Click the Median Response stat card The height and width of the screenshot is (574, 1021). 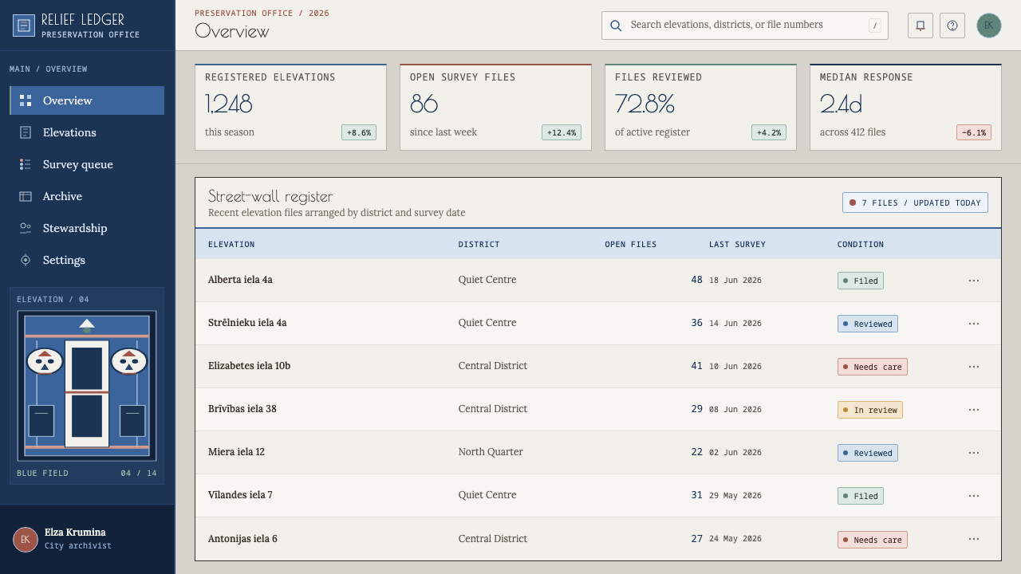point(905,107)
